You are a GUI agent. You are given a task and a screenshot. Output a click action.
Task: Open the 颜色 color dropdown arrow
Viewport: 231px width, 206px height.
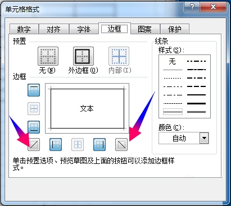(204, 138)
